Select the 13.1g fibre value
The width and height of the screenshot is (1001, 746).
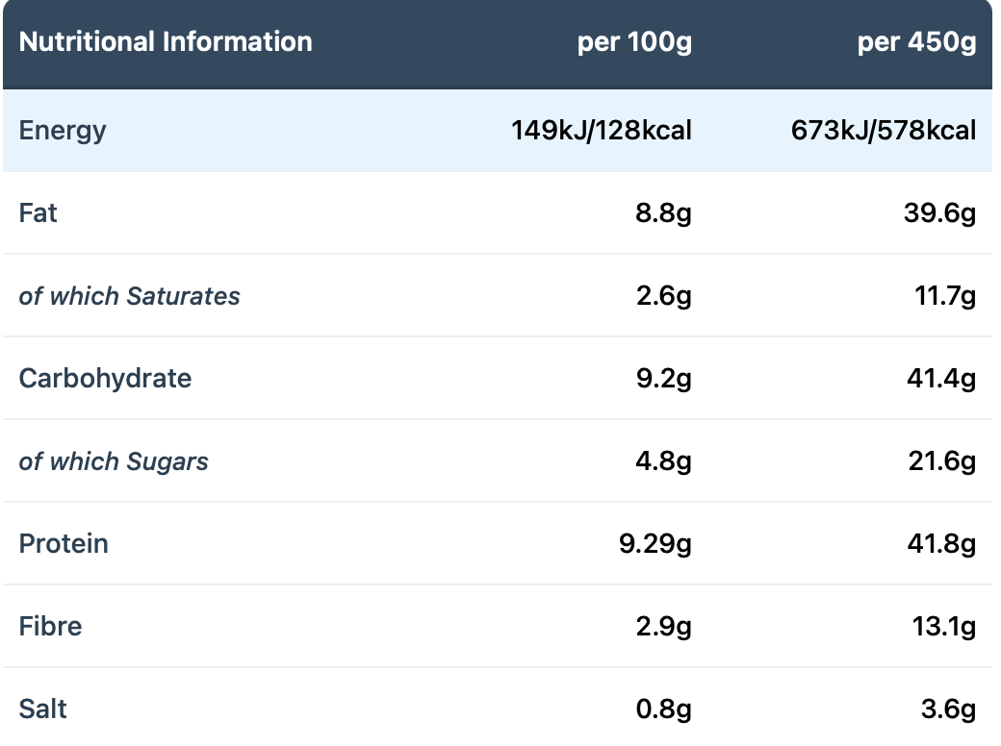(944, 628)
